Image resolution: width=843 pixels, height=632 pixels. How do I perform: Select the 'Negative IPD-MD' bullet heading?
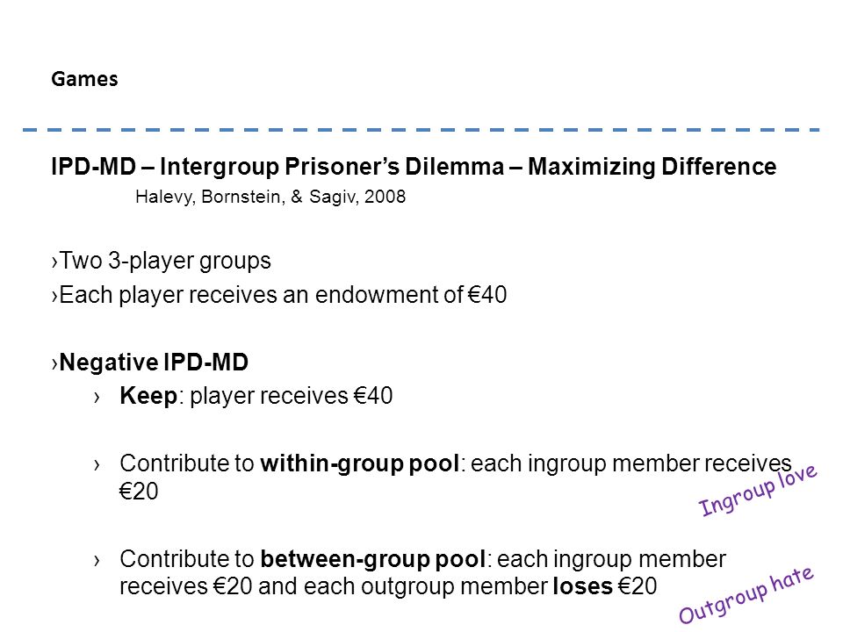click(150, 363)
